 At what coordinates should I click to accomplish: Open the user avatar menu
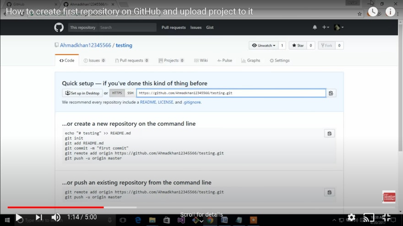pos(338,27)
